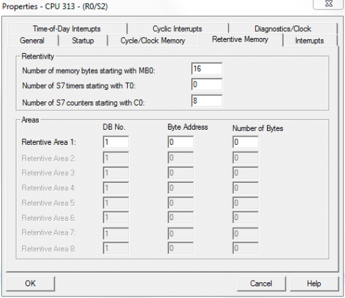Click the 'Number of S7 timers starting with T0:' label

pyautogui.click(x=79, y=86)
